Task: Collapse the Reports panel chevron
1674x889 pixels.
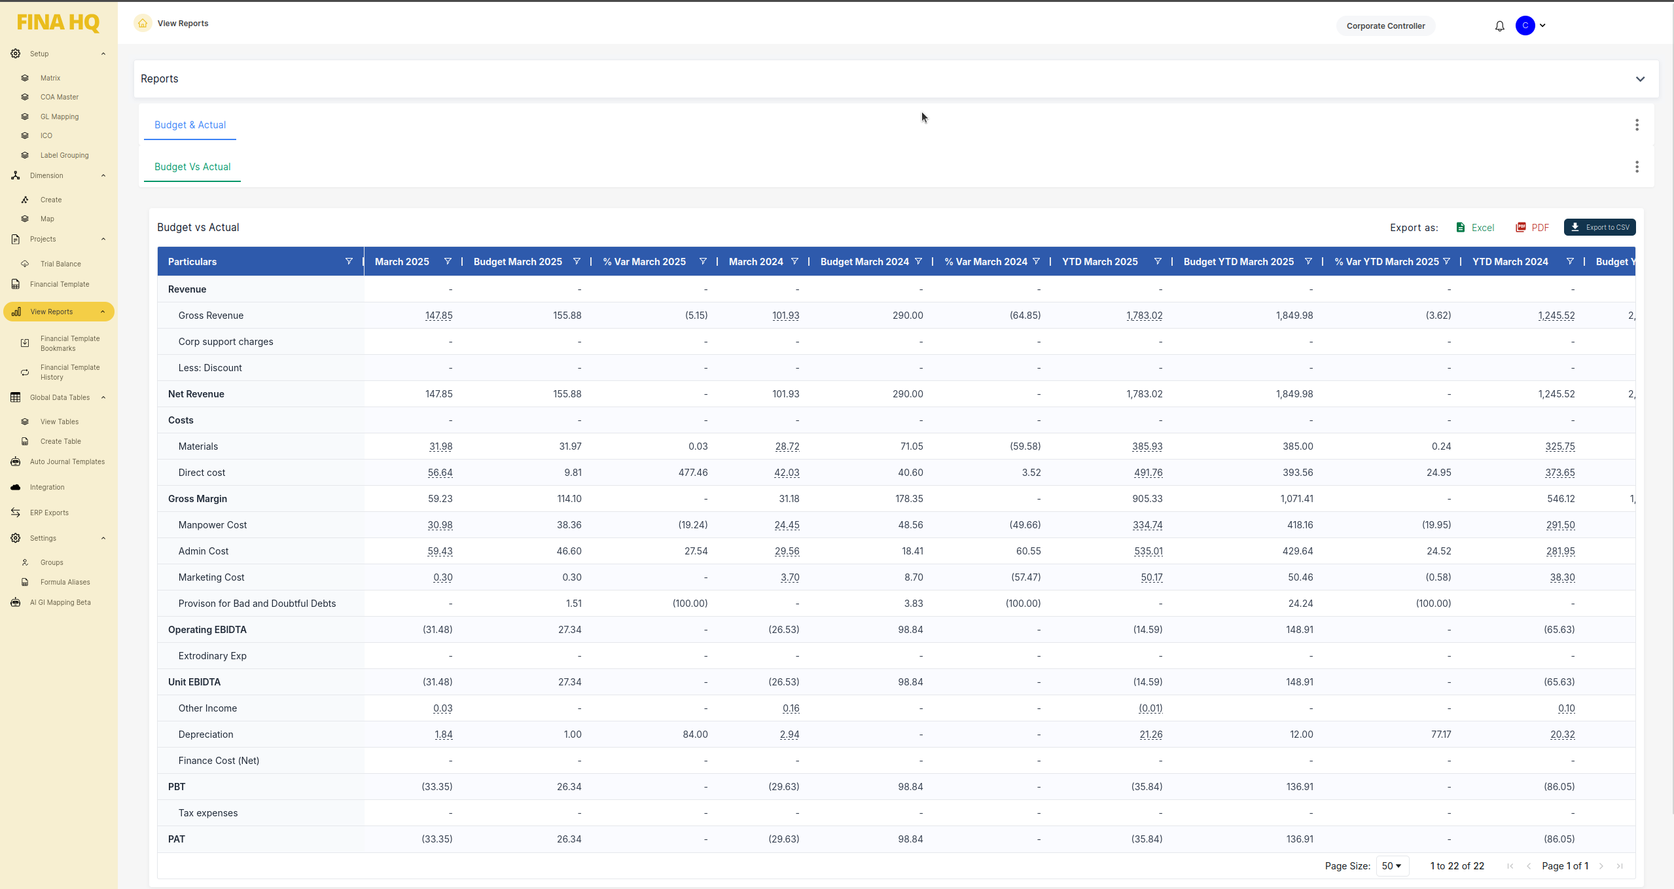Action: [1640, 79]
